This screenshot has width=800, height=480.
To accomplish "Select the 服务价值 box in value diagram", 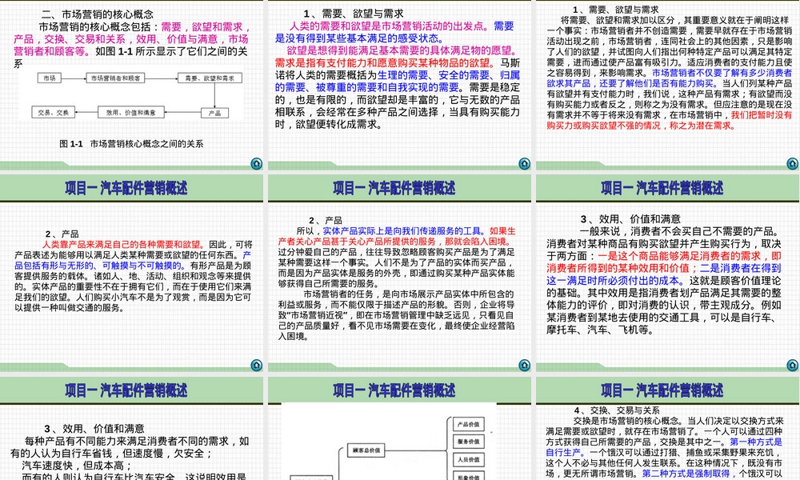I will [468, 442].
